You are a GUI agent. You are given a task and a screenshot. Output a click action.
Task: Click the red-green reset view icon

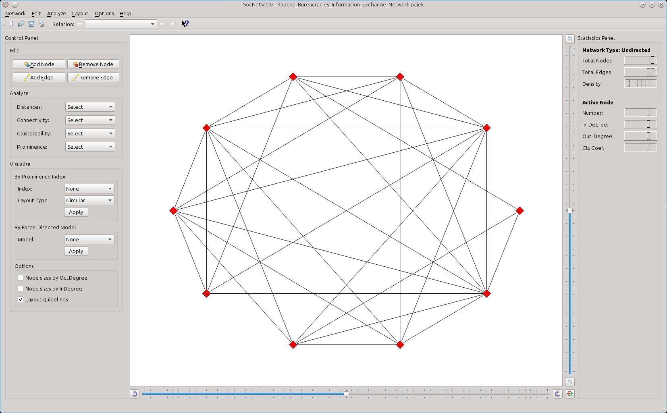(x=570, y=394)
